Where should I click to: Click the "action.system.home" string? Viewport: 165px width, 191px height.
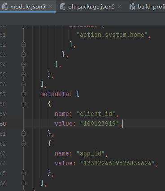[112, 35]
